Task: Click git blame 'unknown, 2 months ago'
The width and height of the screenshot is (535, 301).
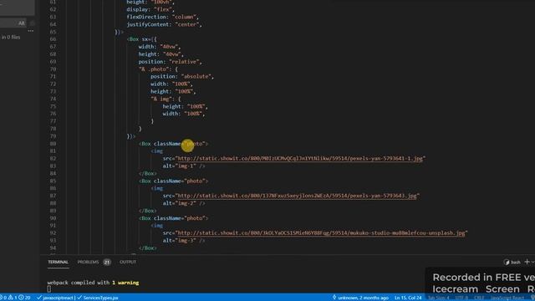Action: (360, 298)
